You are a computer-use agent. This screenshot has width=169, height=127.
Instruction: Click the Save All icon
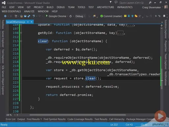(29, 16)
